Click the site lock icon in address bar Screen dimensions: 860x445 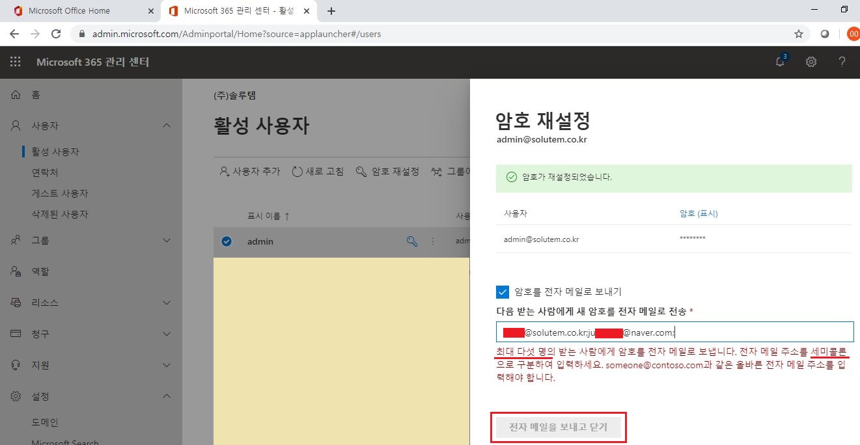(x=82, y=34)
